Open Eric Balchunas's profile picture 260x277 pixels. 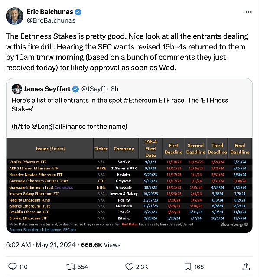(14, 16)
